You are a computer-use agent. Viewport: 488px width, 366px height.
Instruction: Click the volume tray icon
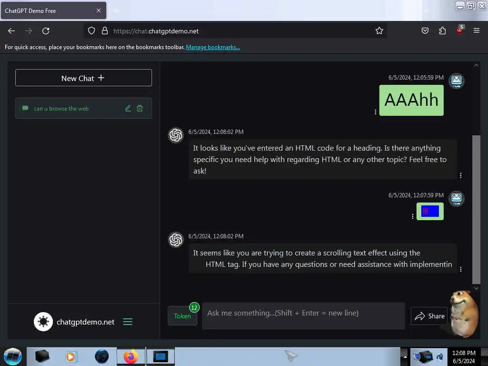click(440, 356)
